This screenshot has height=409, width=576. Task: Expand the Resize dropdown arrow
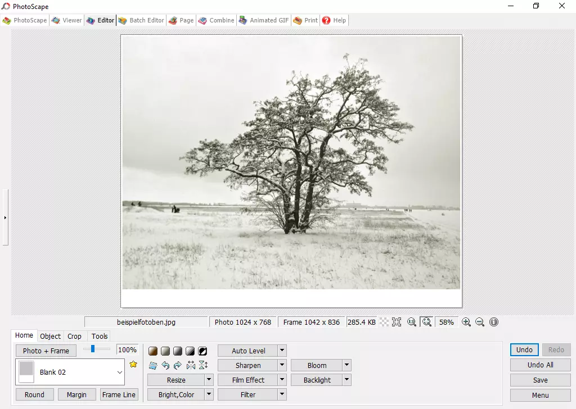pos(209,380)
